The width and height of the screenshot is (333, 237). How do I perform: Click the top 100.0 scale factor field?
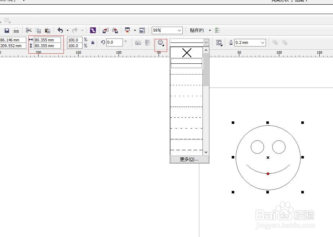75,40
